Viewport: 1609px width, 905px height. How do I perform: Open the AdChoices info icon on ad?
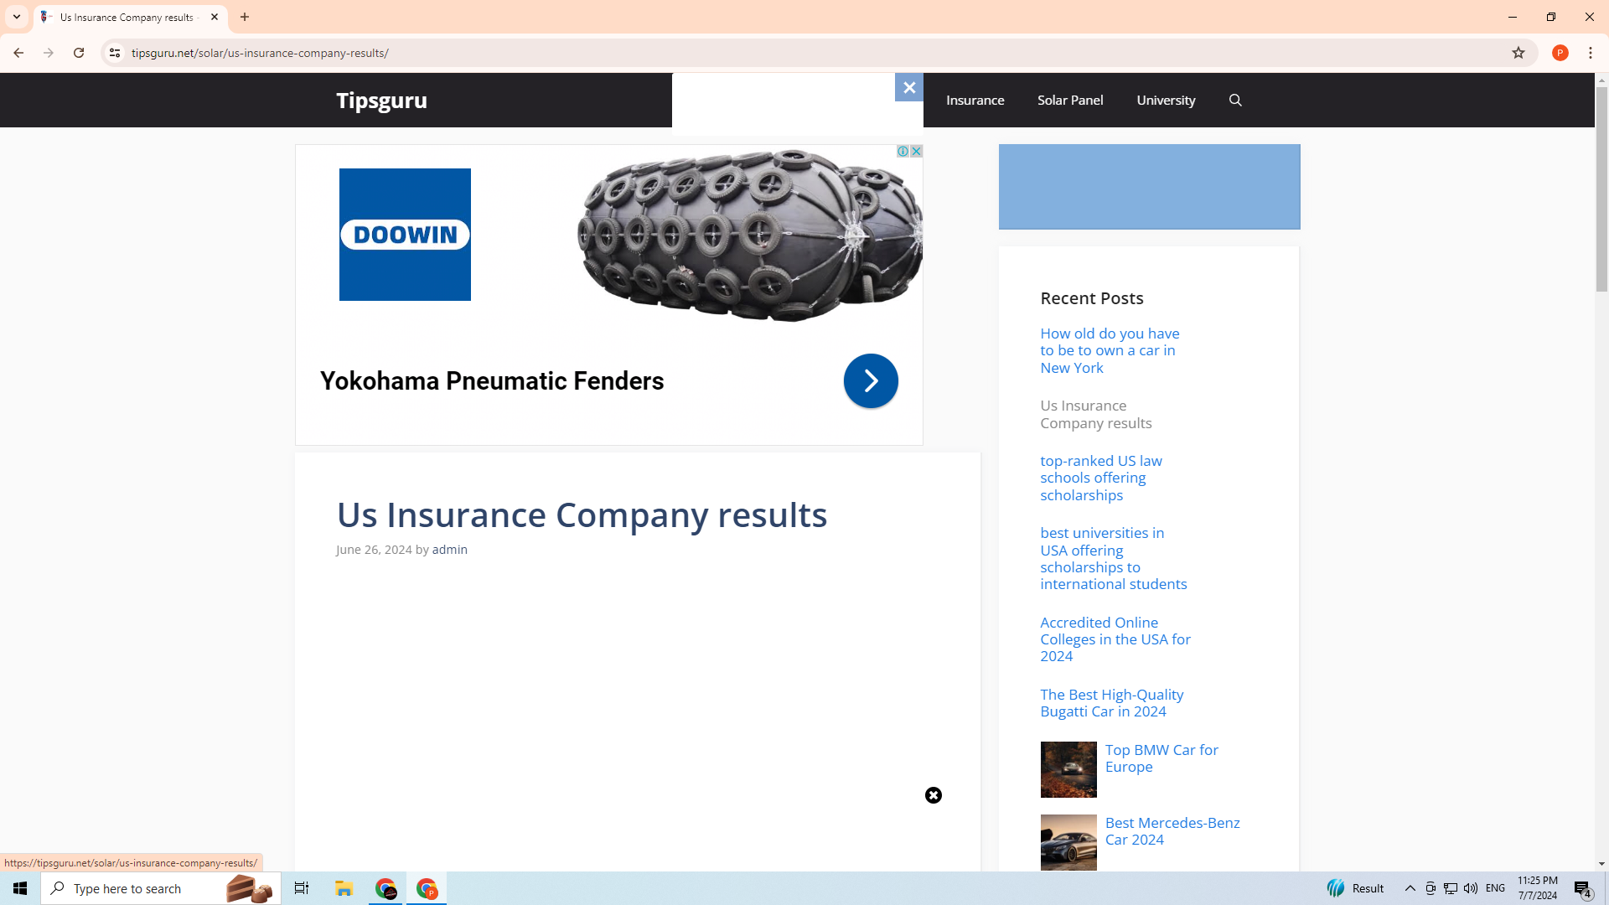(x=903, y=152)
